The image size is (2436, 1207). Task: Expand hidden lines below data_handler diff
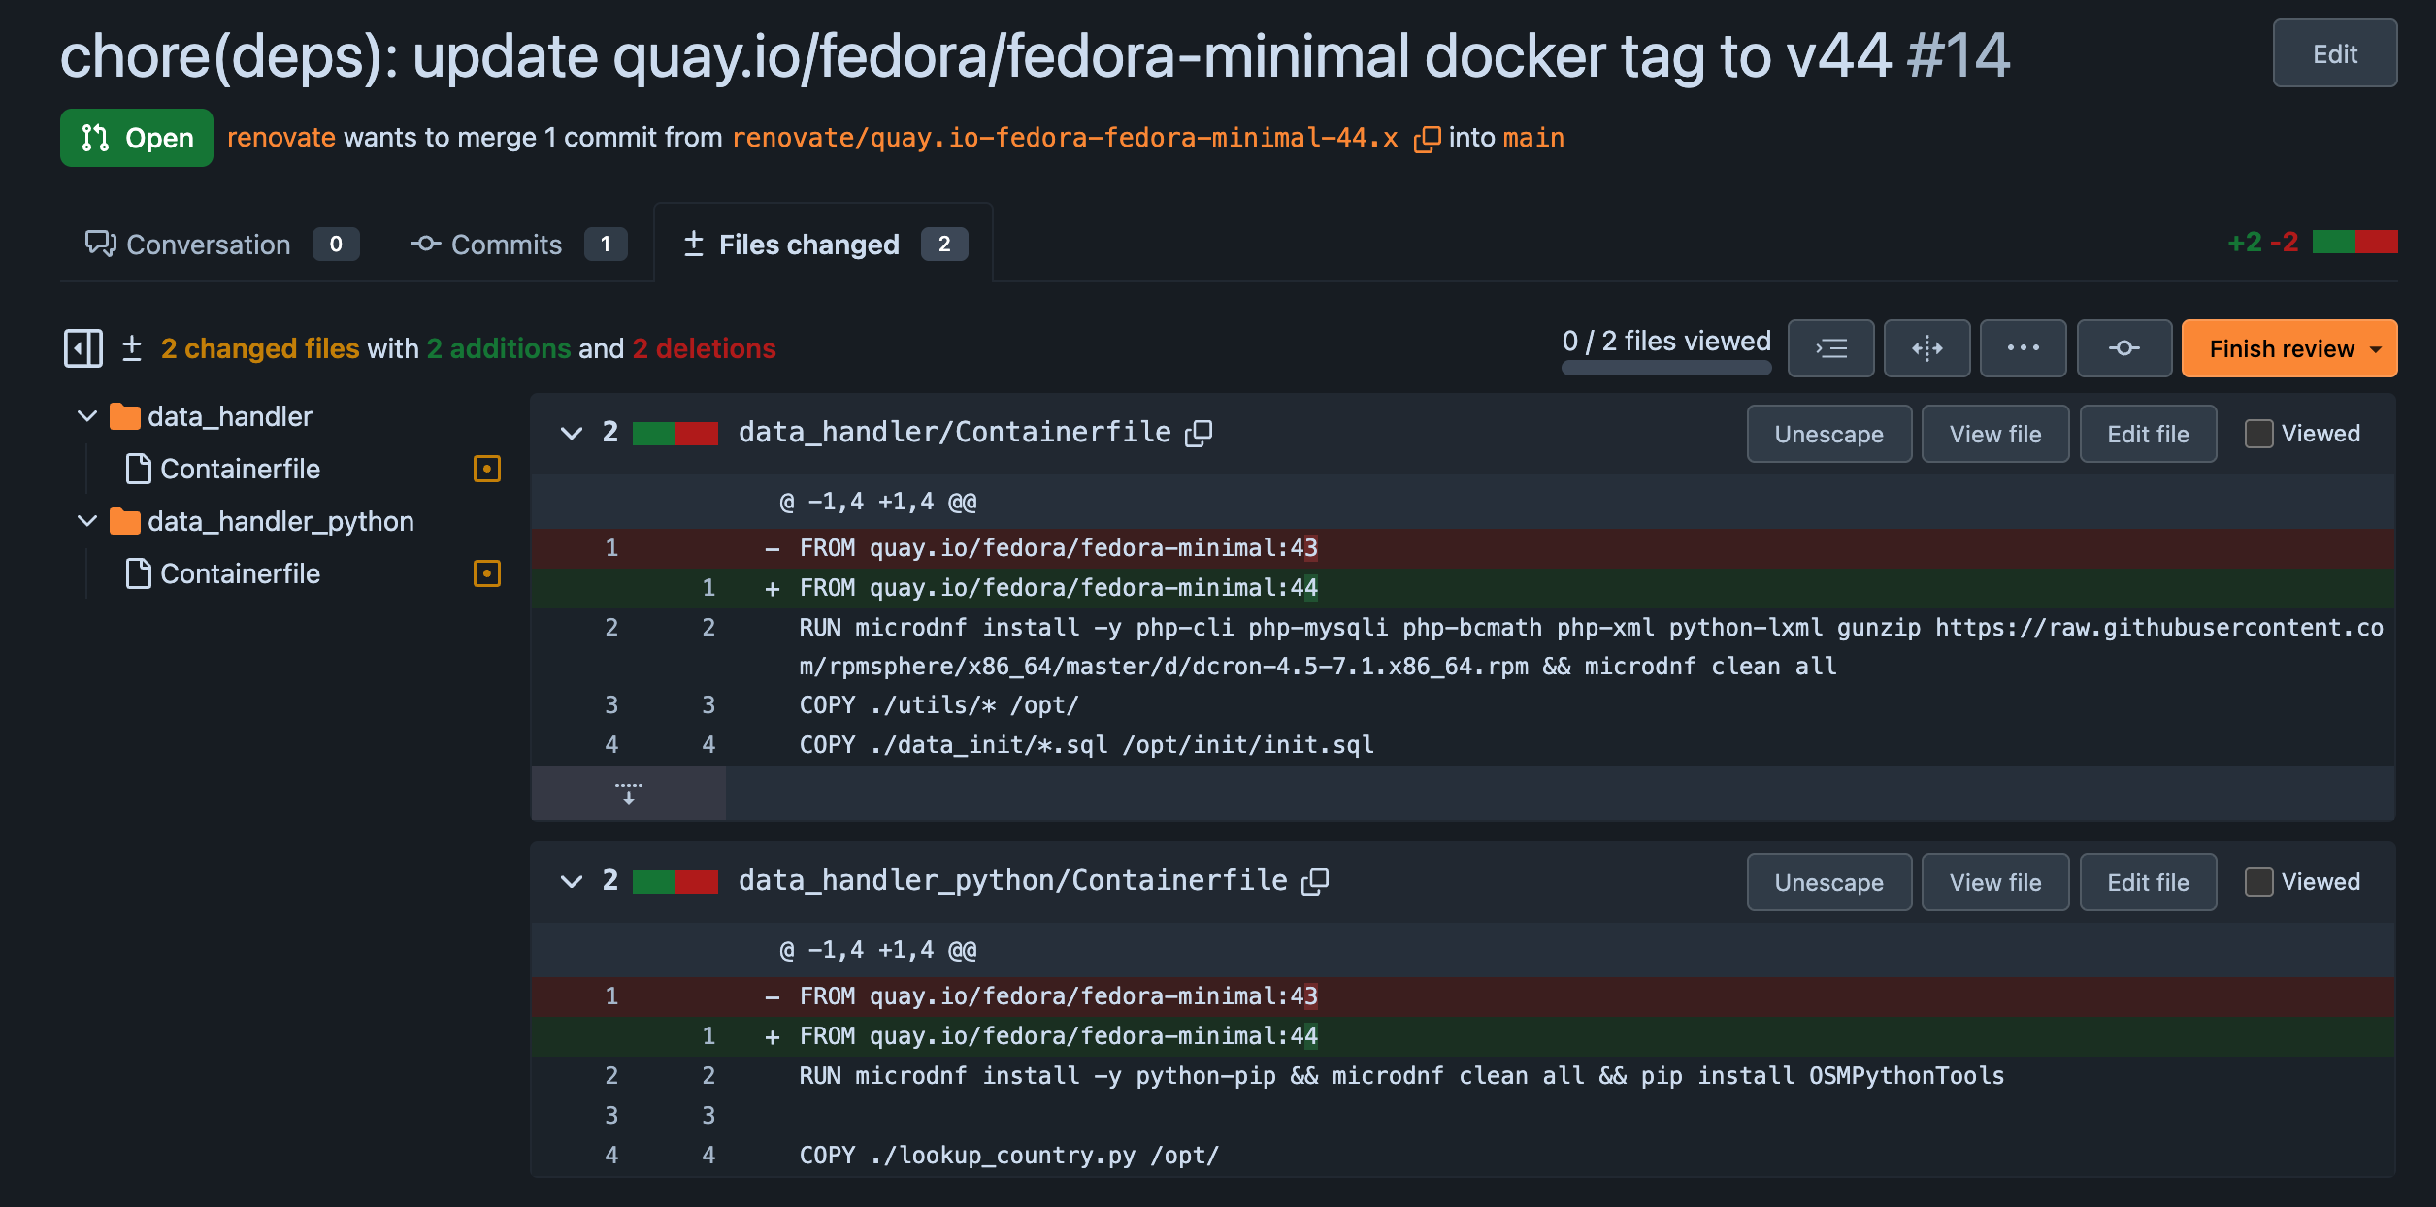click(x=629, y=793)
